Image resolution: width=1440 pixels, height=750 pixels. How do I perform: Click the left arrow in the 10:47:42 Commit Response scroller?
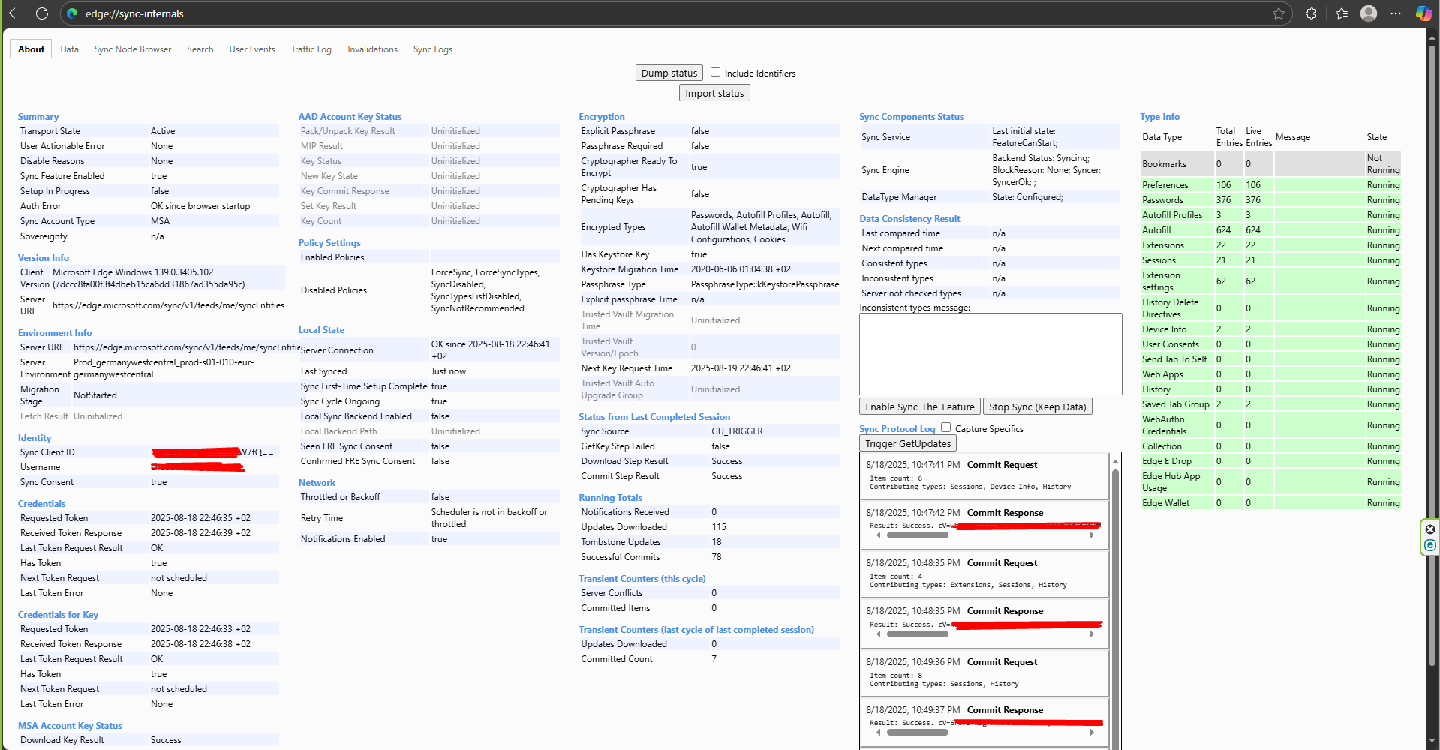point(878,535)
